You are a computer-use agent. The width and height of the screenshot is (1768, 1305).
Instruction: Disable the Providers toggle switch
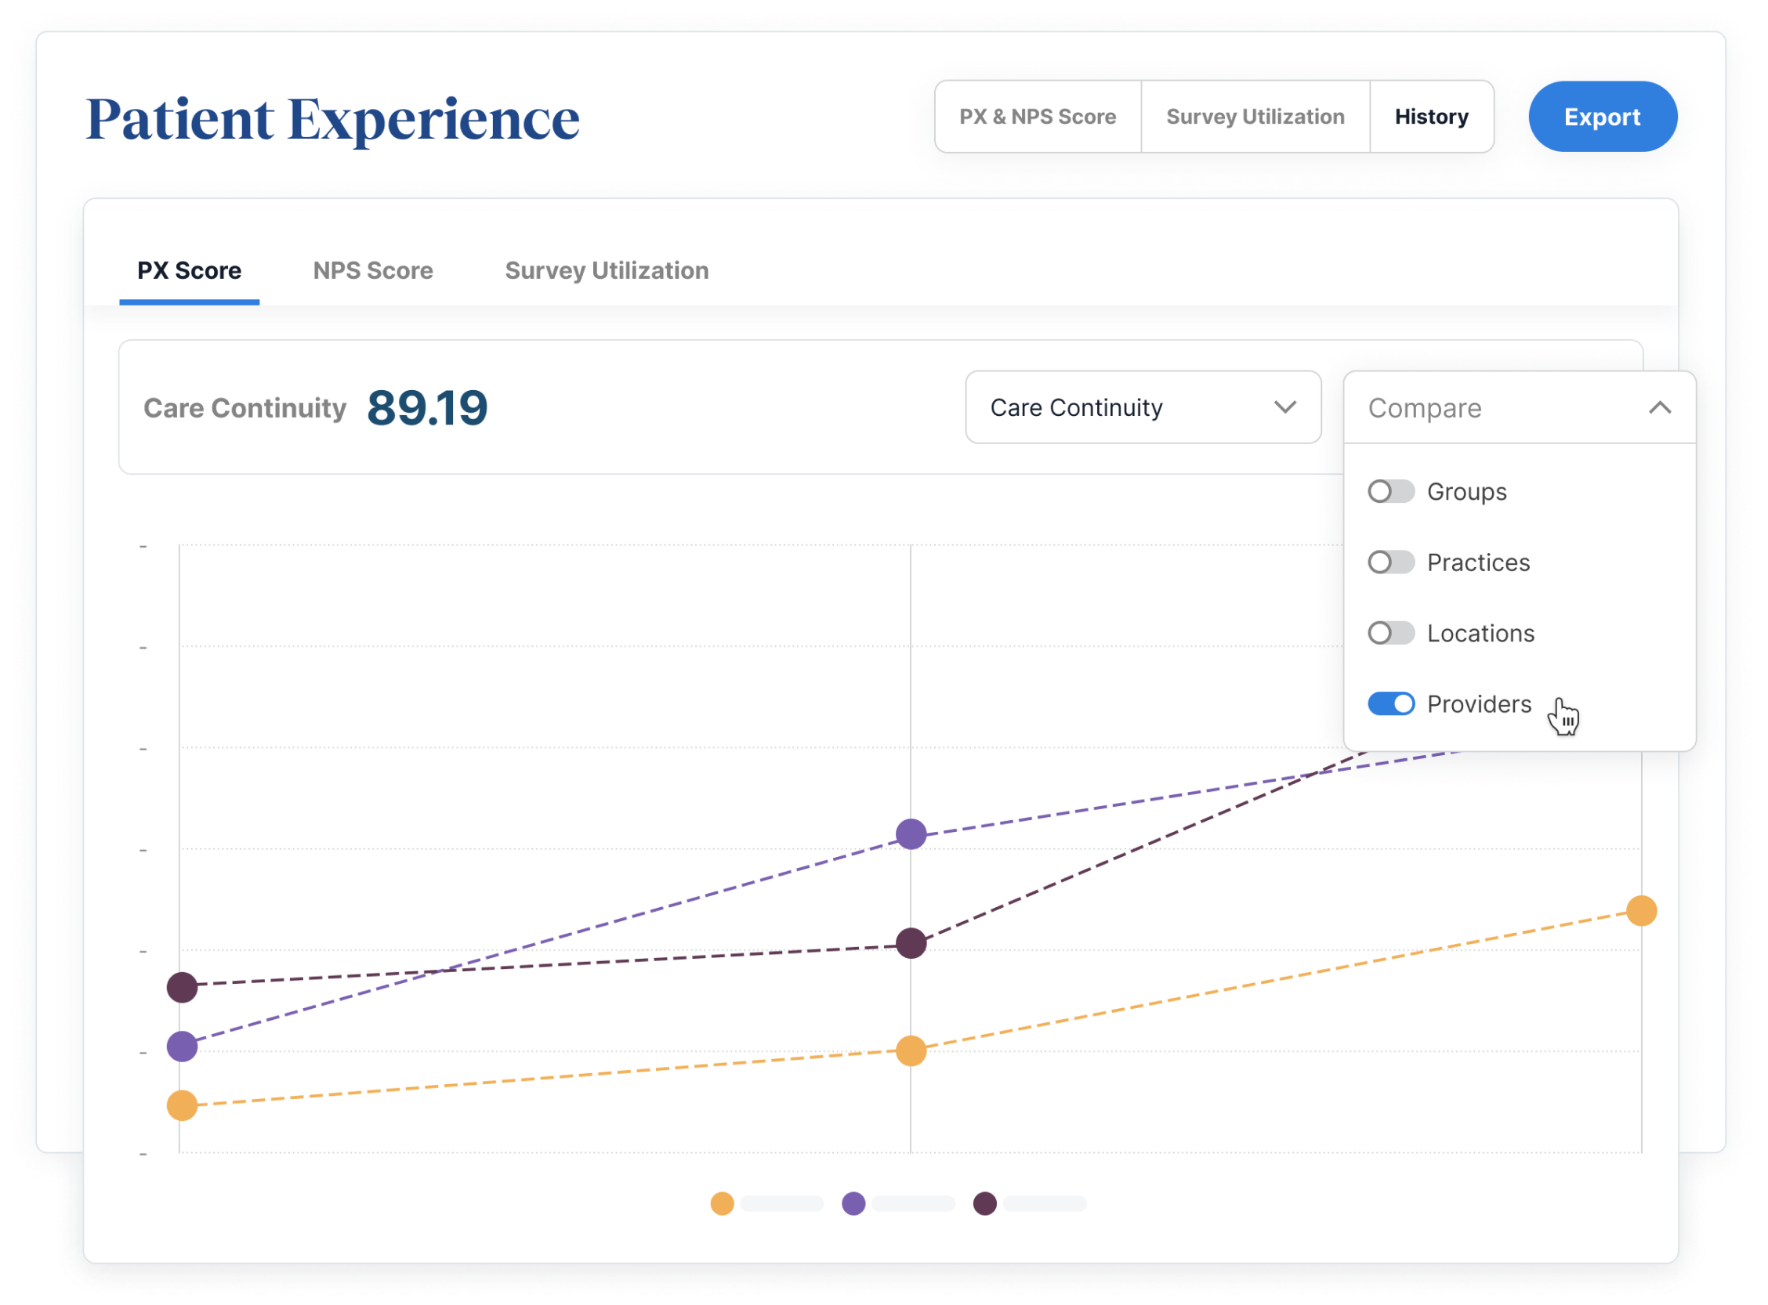[x=1390, y=704]
